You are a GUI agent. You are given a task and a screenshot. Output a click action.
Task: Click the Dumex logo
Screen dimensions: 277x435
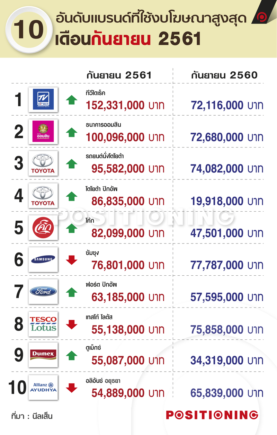coord(43,355)
